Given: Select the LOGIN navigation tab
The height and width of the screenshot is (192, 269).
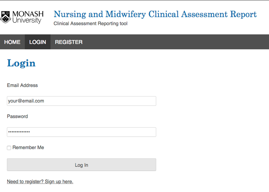Looking at the screenshot, I should point(38,42).
